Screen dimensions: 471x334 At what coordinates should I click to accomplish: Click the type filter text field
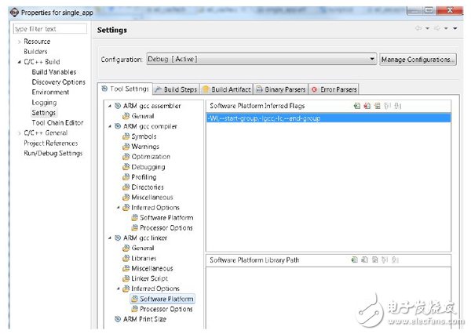(x=50, y=29)
